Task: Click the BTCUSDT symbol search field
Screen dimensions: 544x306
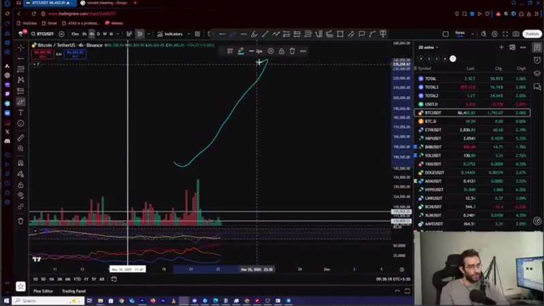Action: point(45,34)
